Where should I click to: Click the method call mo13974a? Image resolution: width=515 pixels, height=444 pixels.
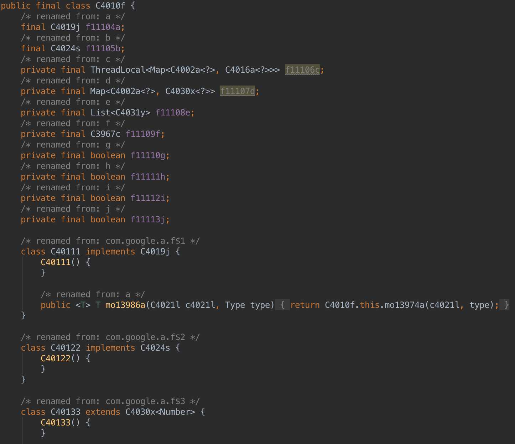point(405,305)
